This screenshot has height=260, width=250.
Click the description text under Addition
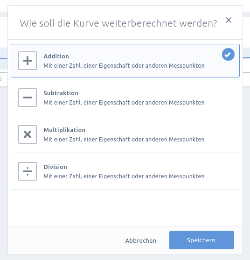pyautogui.click(x=124, y=66)
